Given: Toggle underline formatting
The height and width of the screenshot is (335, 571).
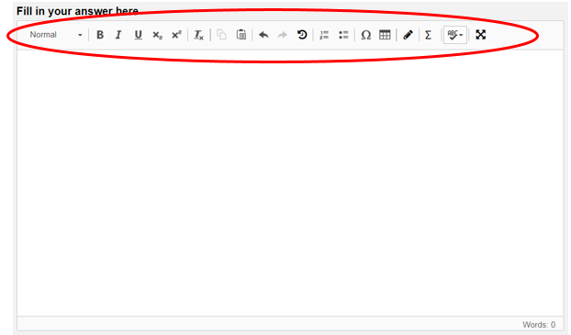Looking at the screenshot, I should 138,35.
